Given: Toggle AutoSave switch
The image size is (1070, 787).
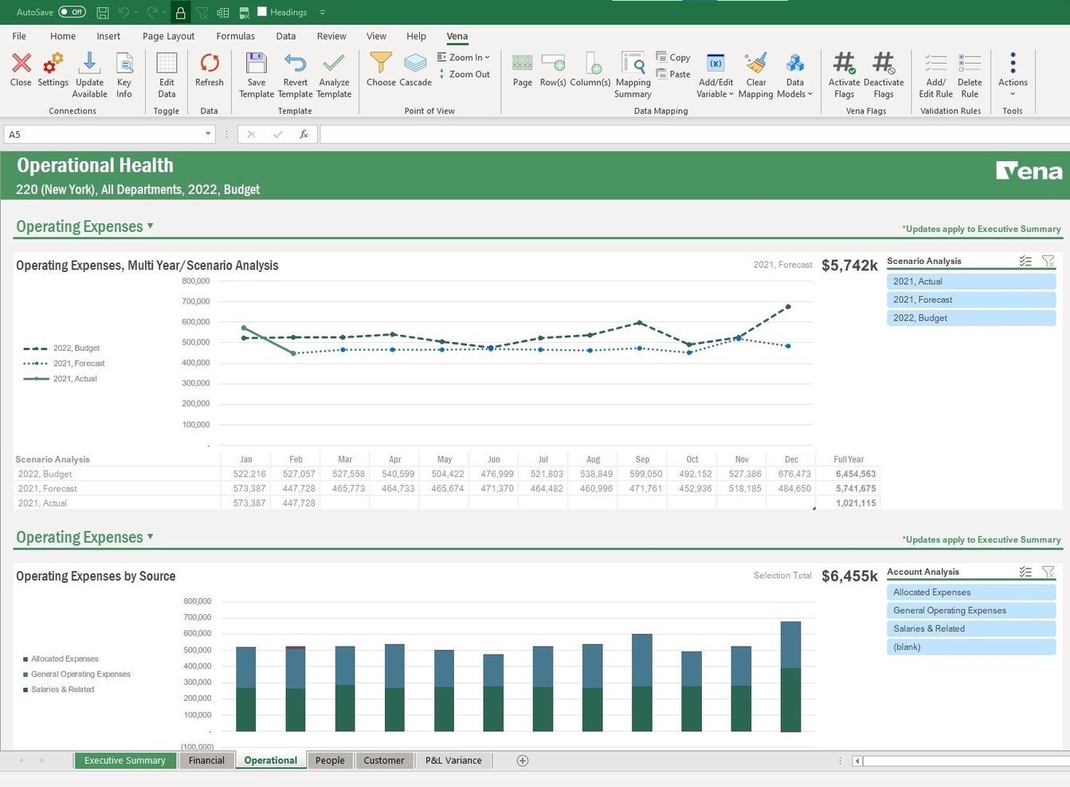Looking at the screenshot, I should coord(73,12).
